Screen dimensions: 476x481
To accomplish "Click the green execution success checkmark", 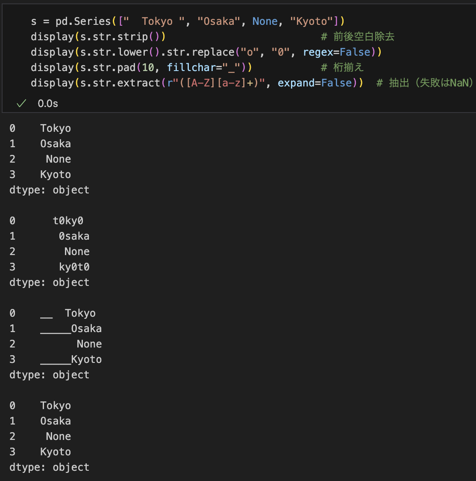I will pos(21,104).
